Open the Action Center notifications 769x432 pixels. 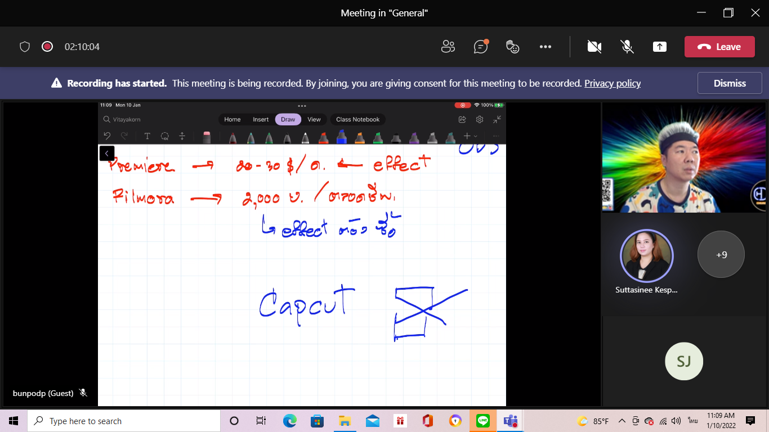click(x=750, y=421)
